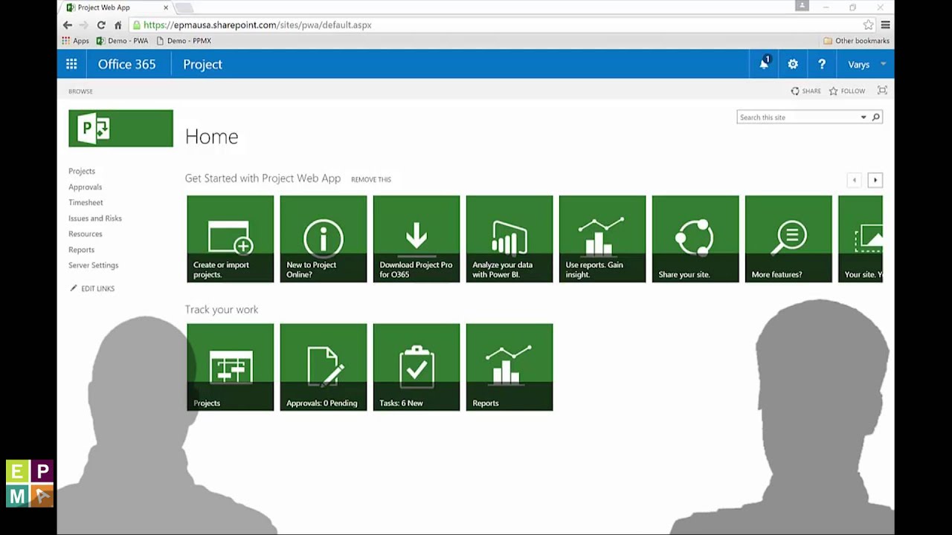Reload the page with the refresh button
This screenshot has height=535, width=952.
(x=101, y=25)
